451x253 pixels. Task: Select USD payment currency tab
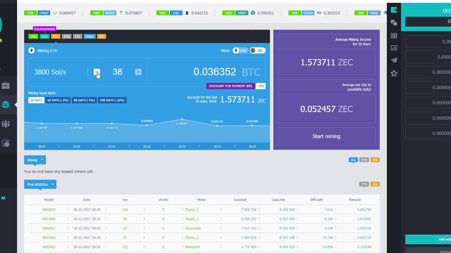click(33, 37)
